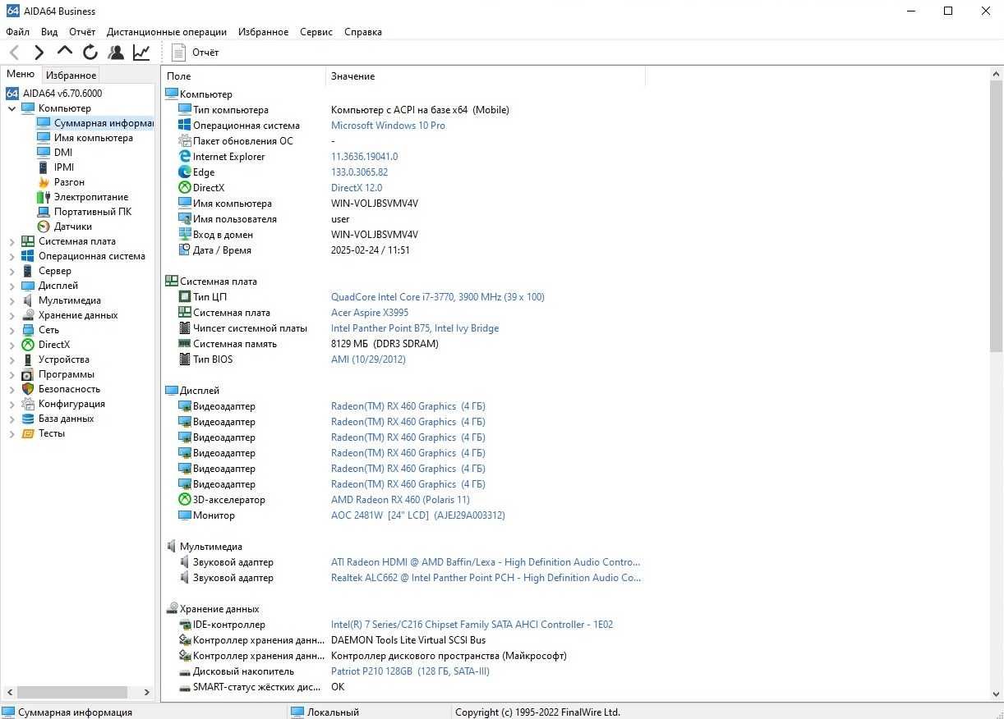This screenshot has width=1004, height=719.
Task: Open the Patriot P210 128GB link
Action: click(x=410, y=671)
